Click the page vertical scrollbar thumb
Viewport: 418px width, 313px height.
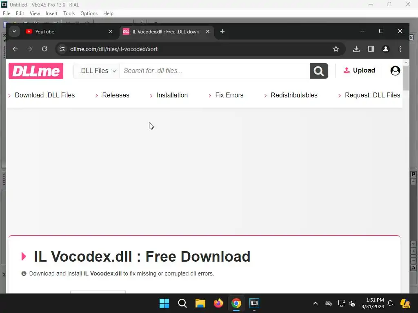pos(406,78)
